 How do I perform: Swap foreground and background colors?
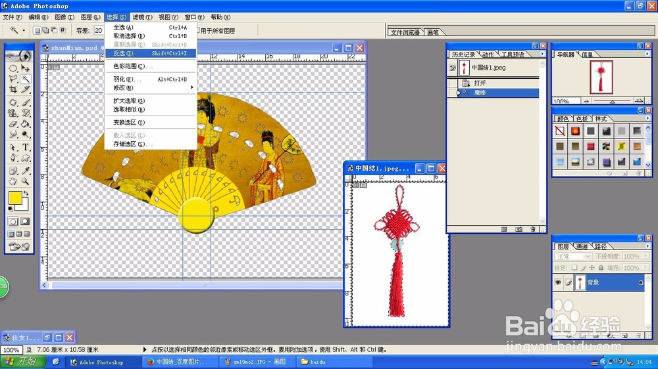tap(26, 193)
